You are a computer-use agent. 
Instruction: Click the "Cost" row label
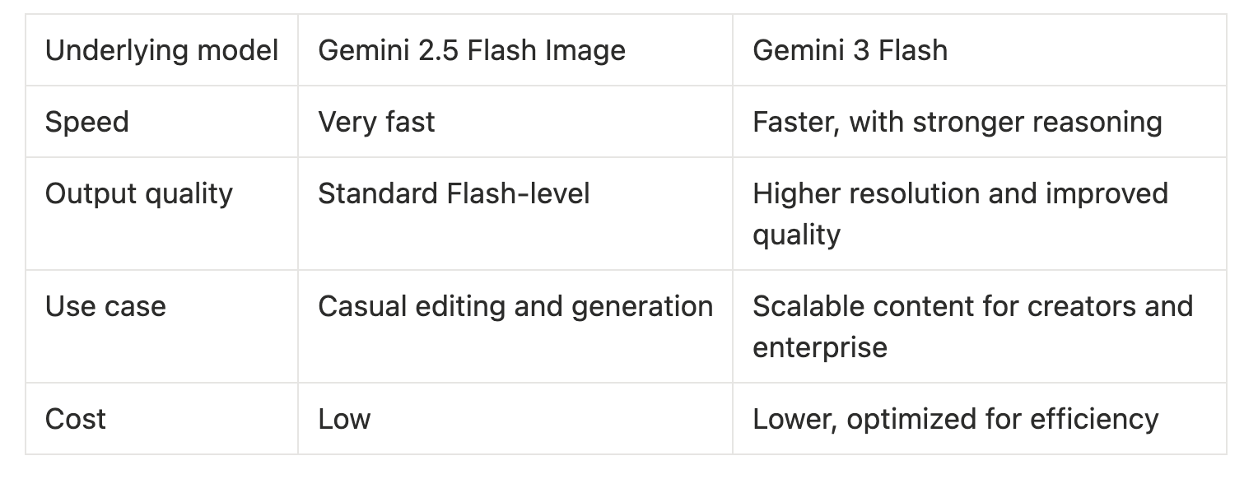(x=76, y=419)
